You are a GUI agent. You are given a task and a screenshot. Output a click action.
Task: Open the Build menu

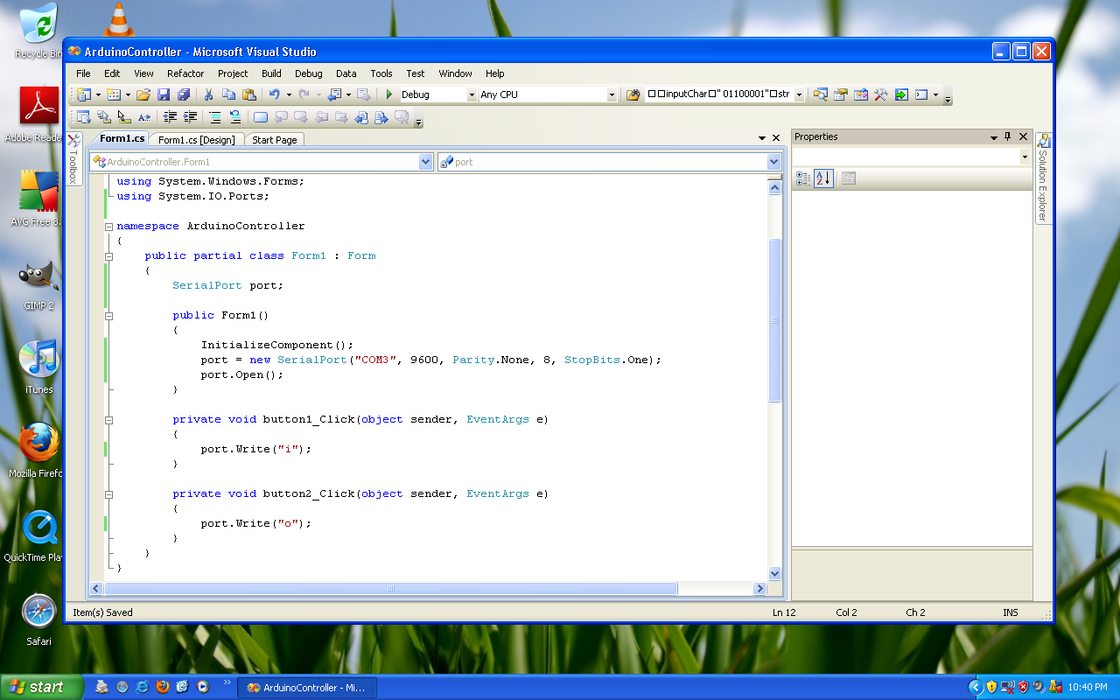click(x=271, y=73)
